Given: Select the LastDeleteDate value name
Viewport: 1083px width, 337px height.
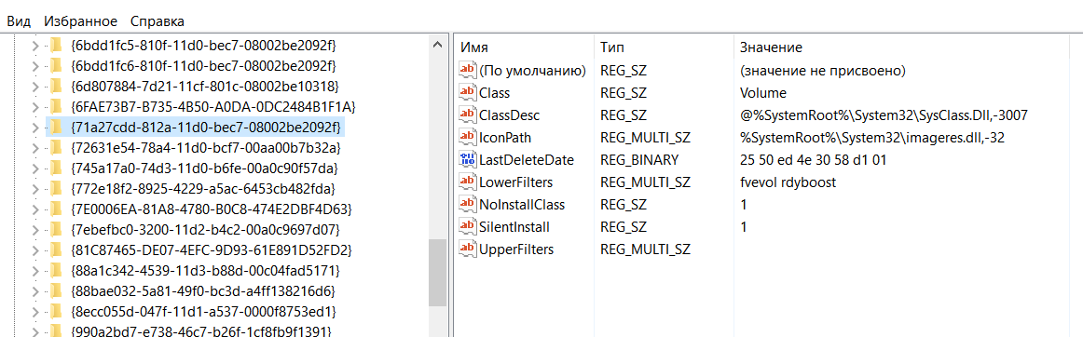Looking at the screenshot, I should [527, 159].
